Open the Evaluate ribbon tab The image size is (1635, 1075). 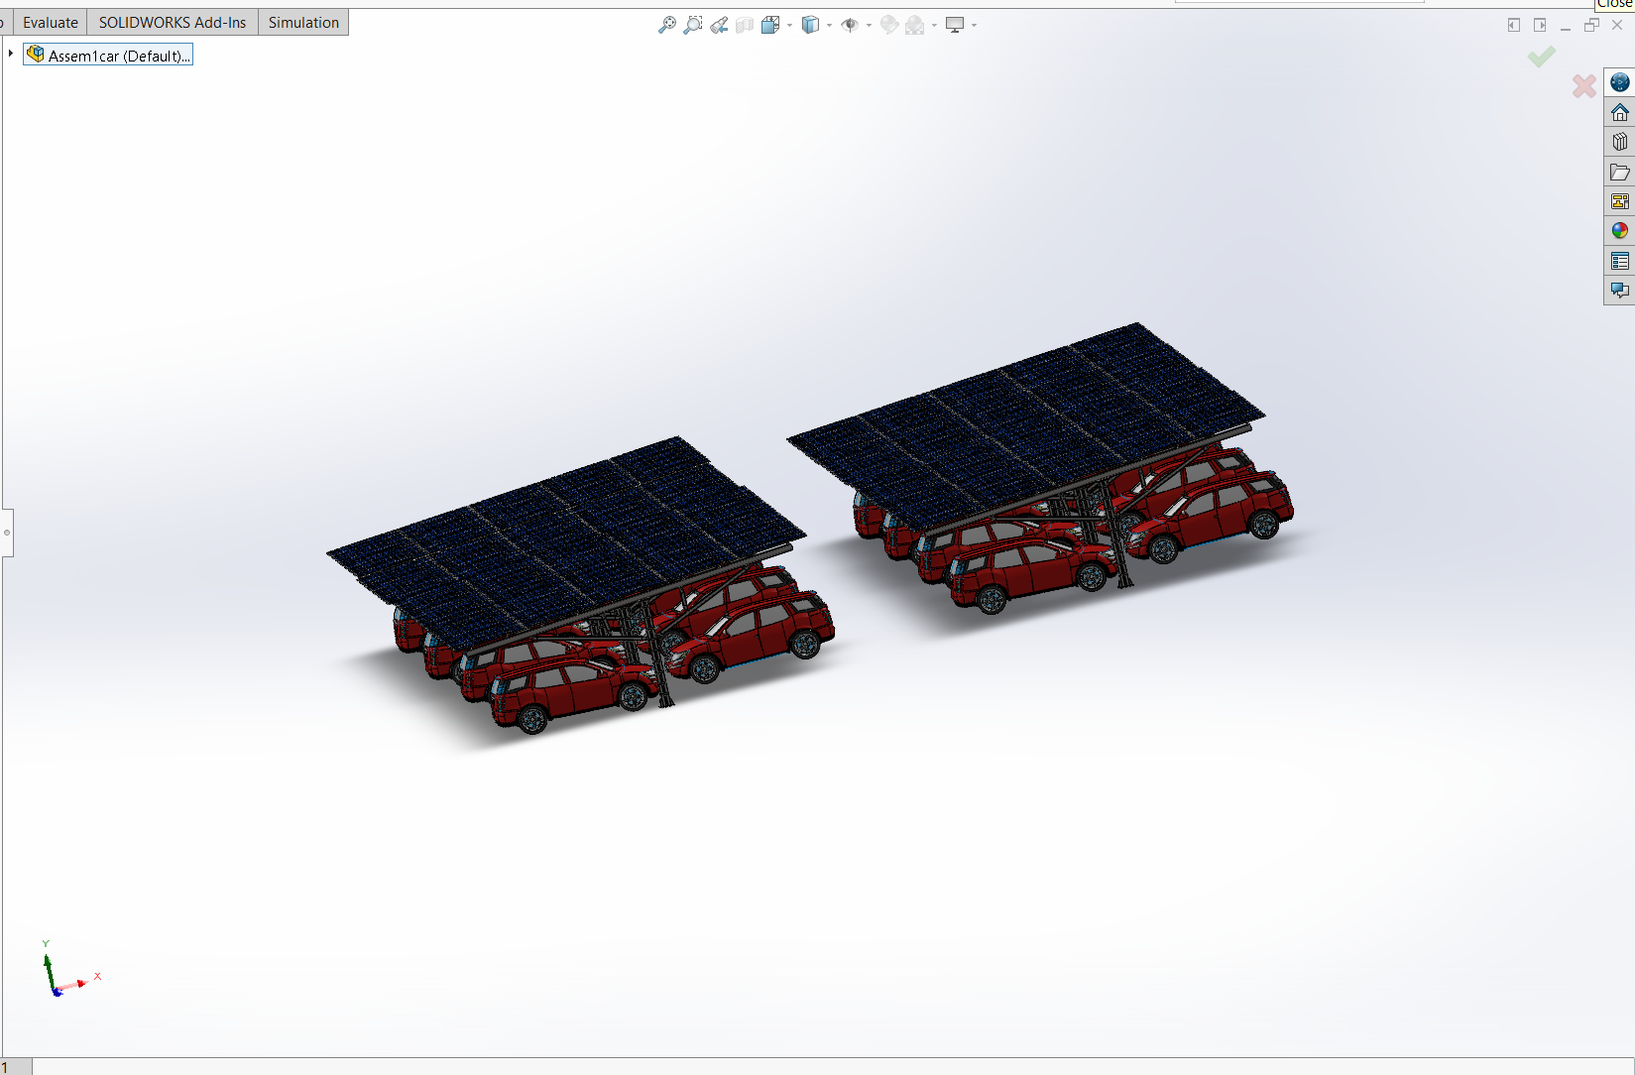coord(50,22)
